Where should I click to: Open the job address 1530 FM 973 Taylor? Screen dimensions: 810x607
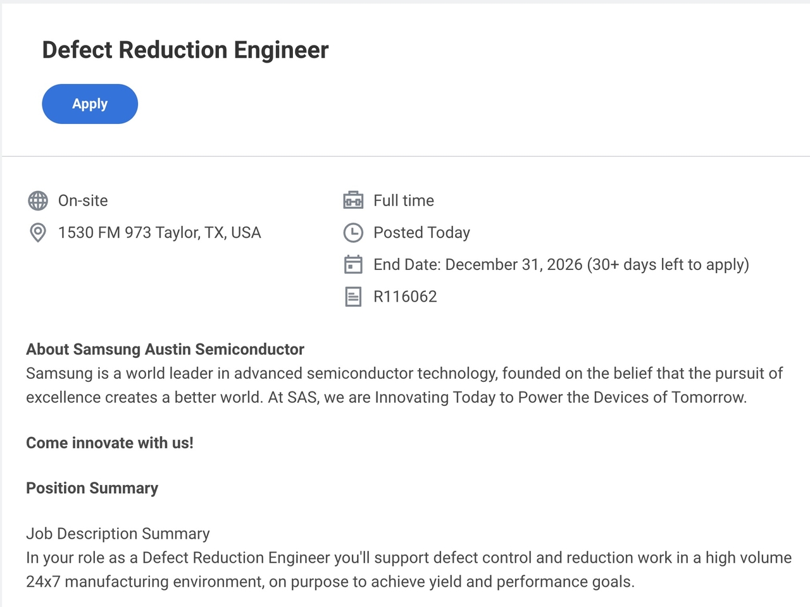(x=159, y=233)
